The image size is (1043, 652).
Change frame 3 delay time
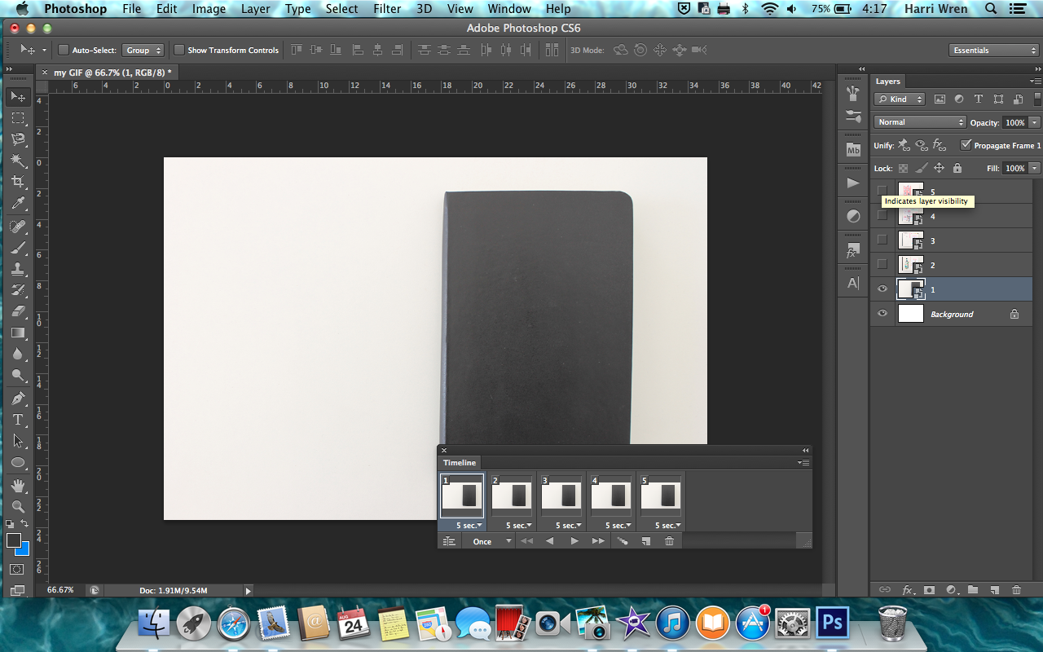(567, 526)
